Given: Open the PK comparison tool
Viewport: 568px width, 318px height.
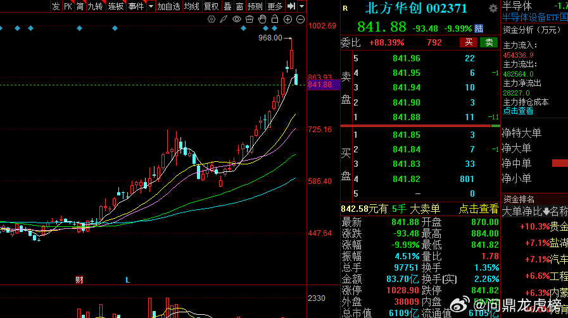Looking at the screenshot, I should [x=68, y=6].
